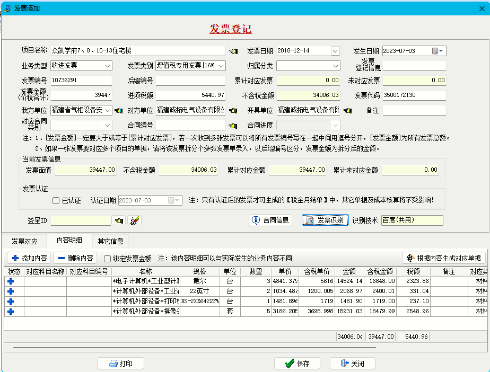
Task: Open the 发票日期 date dropdown
Action: tap(335, 51)
